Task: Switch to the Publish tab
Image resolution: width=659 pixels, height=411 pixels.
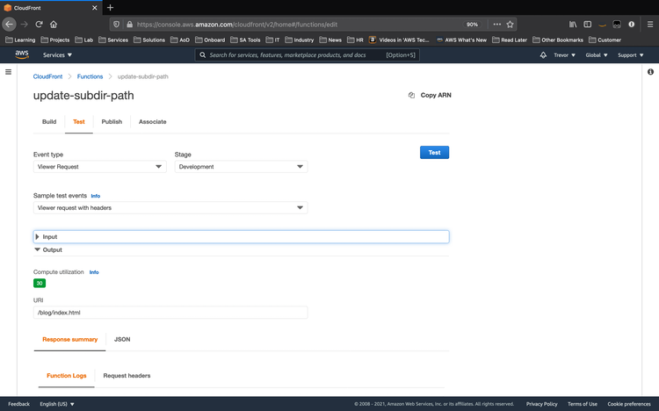Action: tap(112, 121)
